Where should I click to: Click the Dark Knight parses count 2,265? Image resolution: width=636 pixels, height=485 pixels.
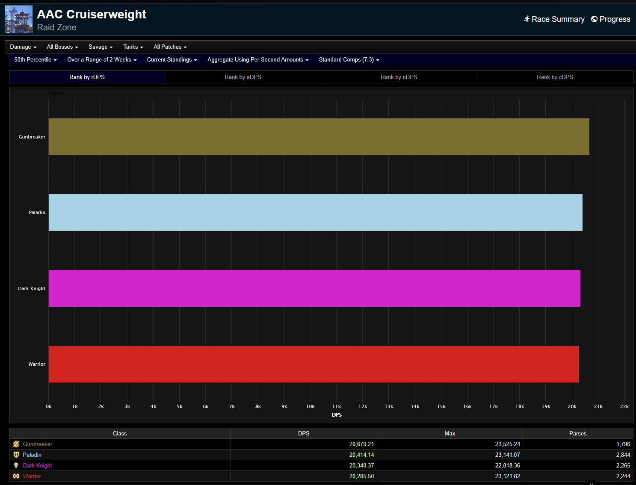623,466
